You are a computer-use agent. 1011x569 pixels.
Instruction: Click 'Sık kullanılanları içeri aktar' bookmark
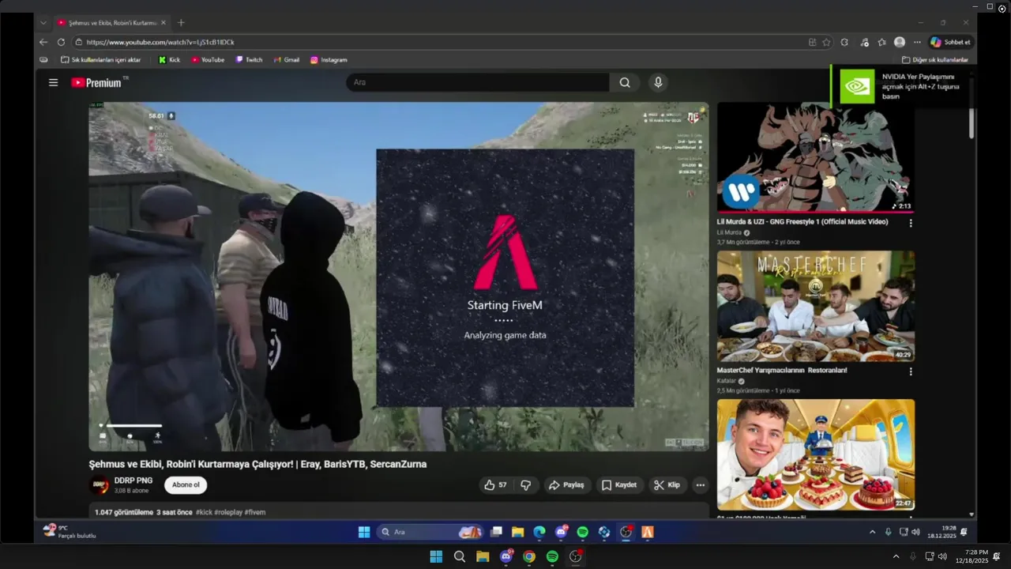[x=101, y=60]
